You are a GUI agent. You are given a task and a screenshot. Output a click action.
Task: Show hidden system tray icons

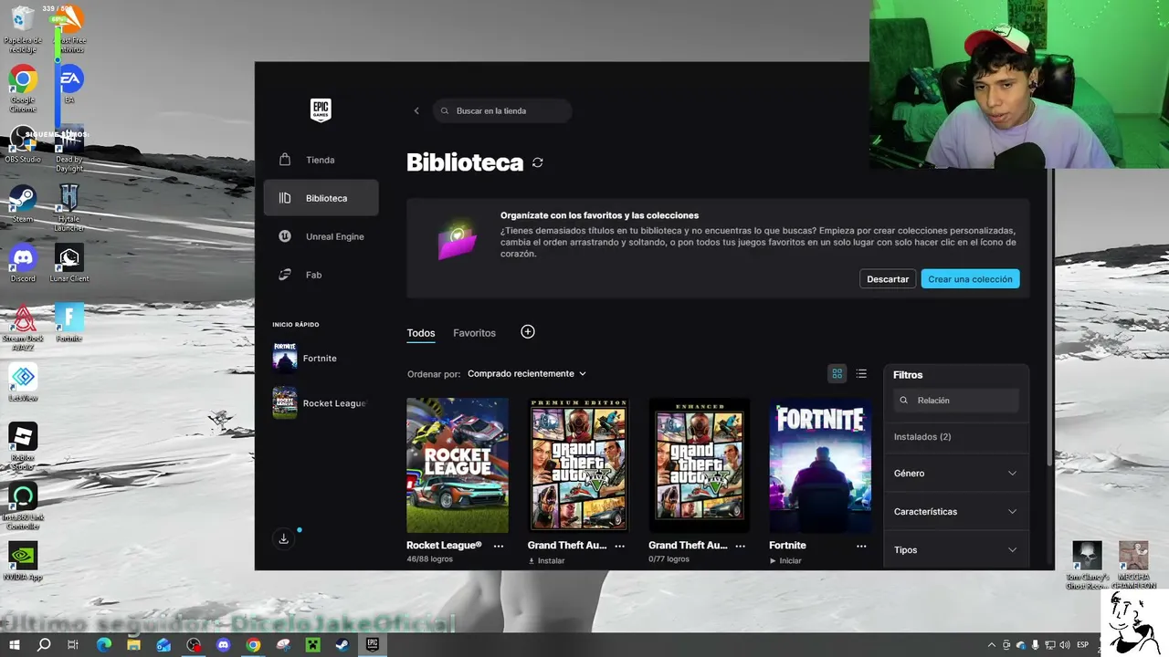(x=992, y=645)
